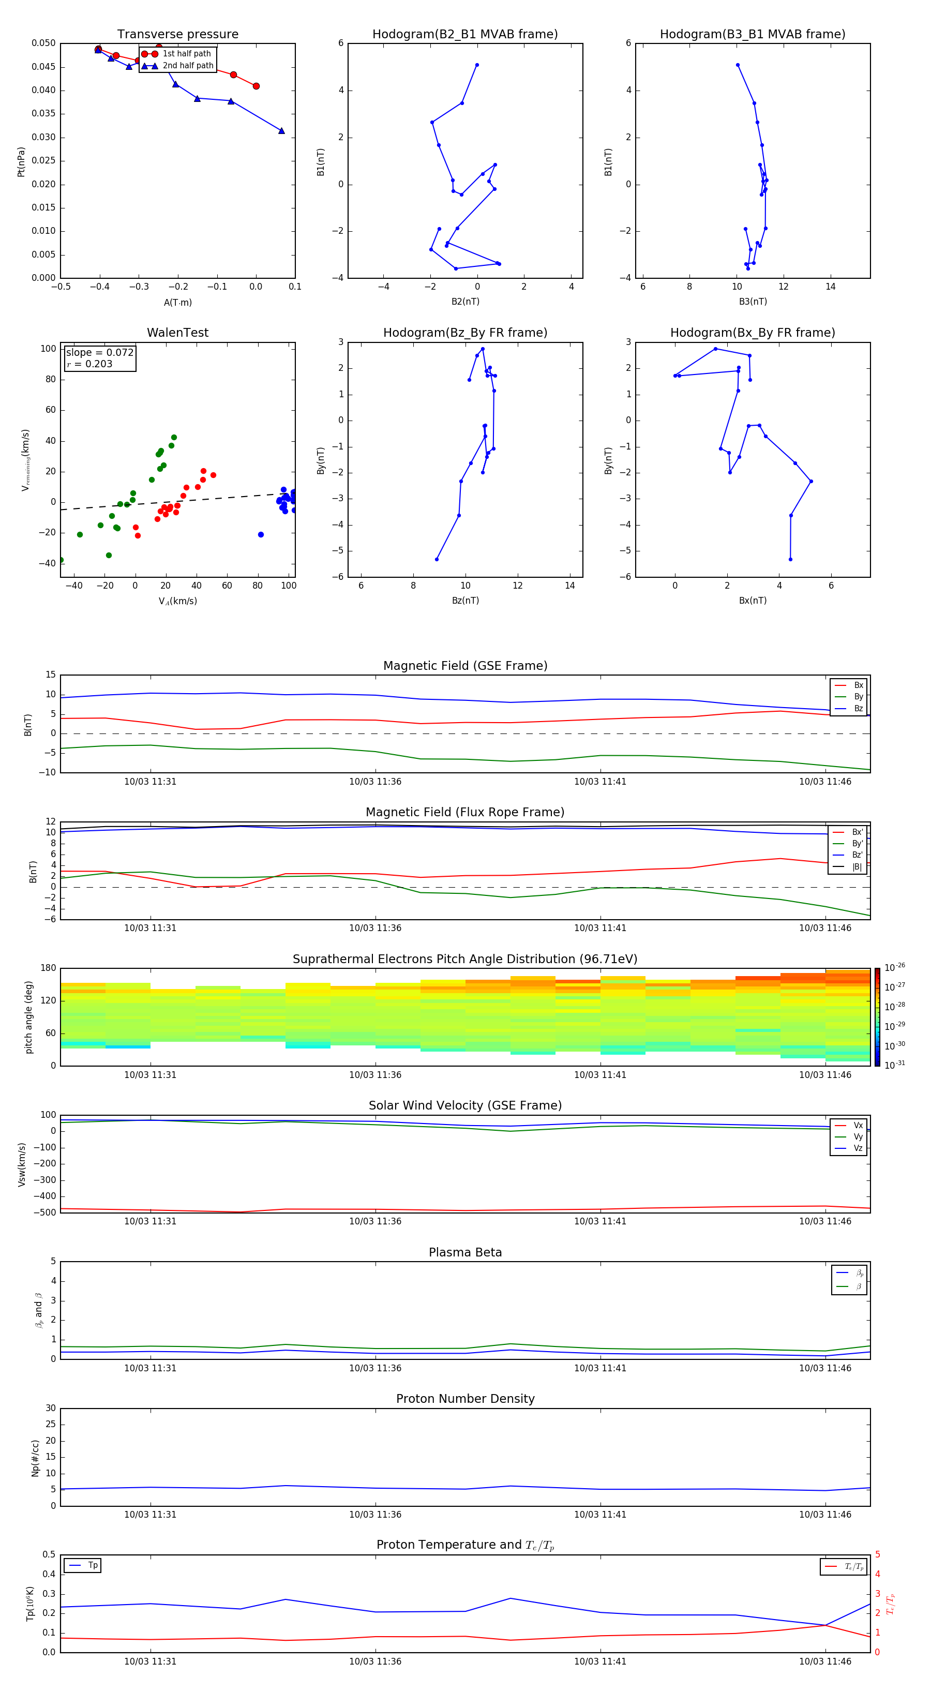Select the By' legend entry in Flux Rope panel
Screen dimensions: 931x1707
click(848, 844)
